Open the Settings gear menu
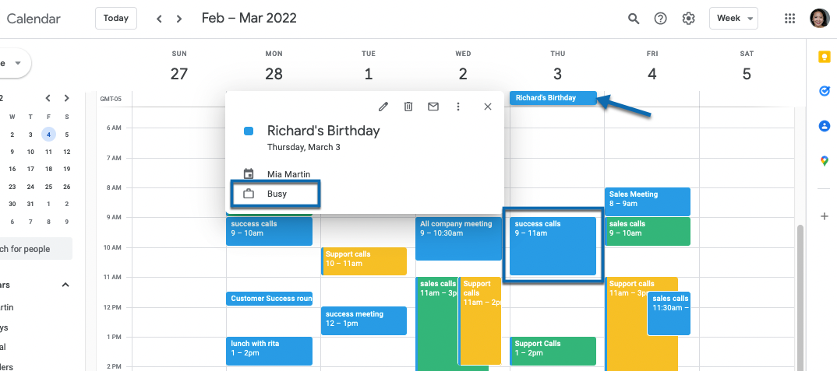 689,19
